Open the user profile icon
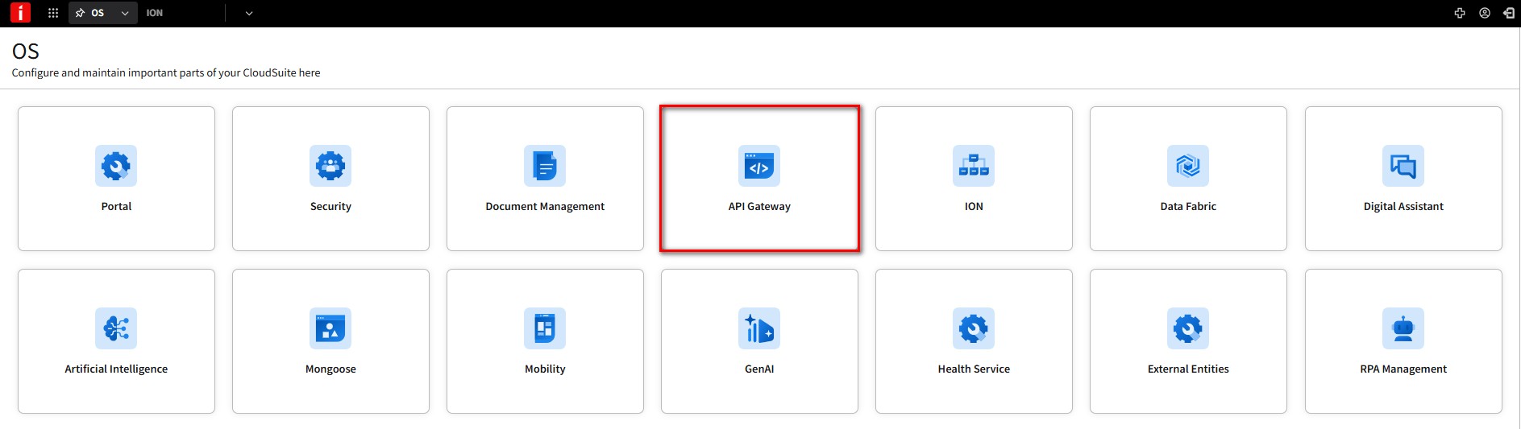The image size is (1521, 429). (1485, 13)
